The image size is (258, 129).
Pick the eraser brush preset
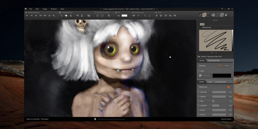tap(226, 15)
